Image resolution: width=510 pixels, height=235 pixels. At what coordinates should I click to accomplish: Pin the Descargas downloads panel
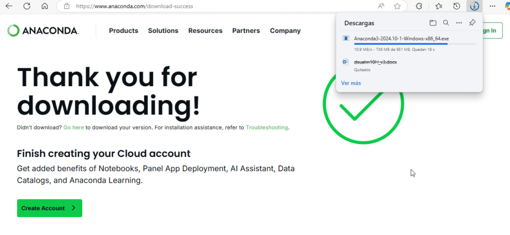(x=473, y=23)
